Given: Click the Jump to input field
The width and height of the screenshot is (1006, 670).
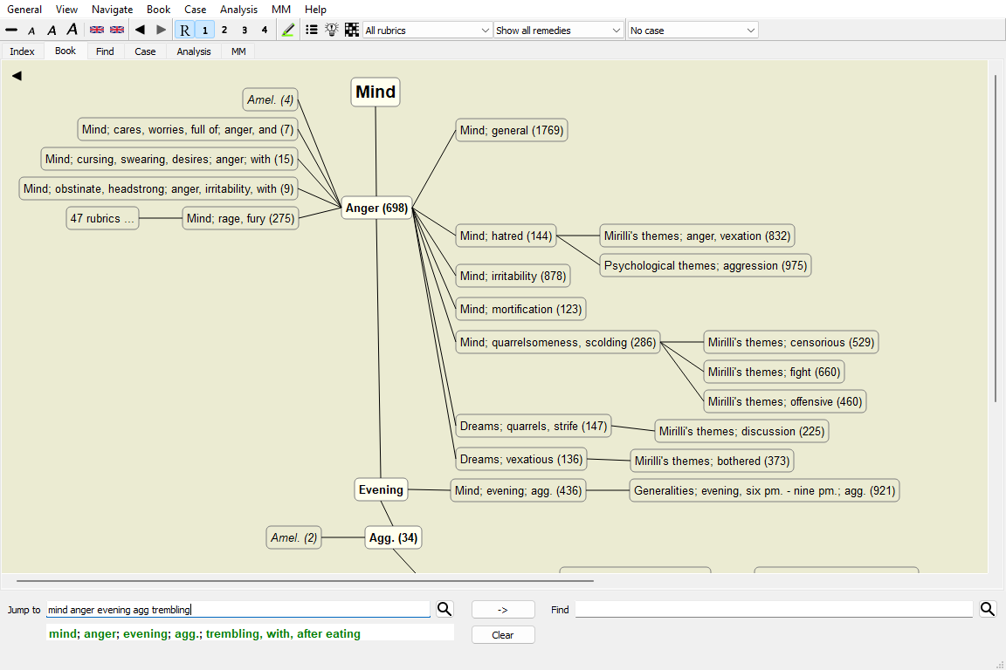Looking at the screenshot, I should pos(238,610).
